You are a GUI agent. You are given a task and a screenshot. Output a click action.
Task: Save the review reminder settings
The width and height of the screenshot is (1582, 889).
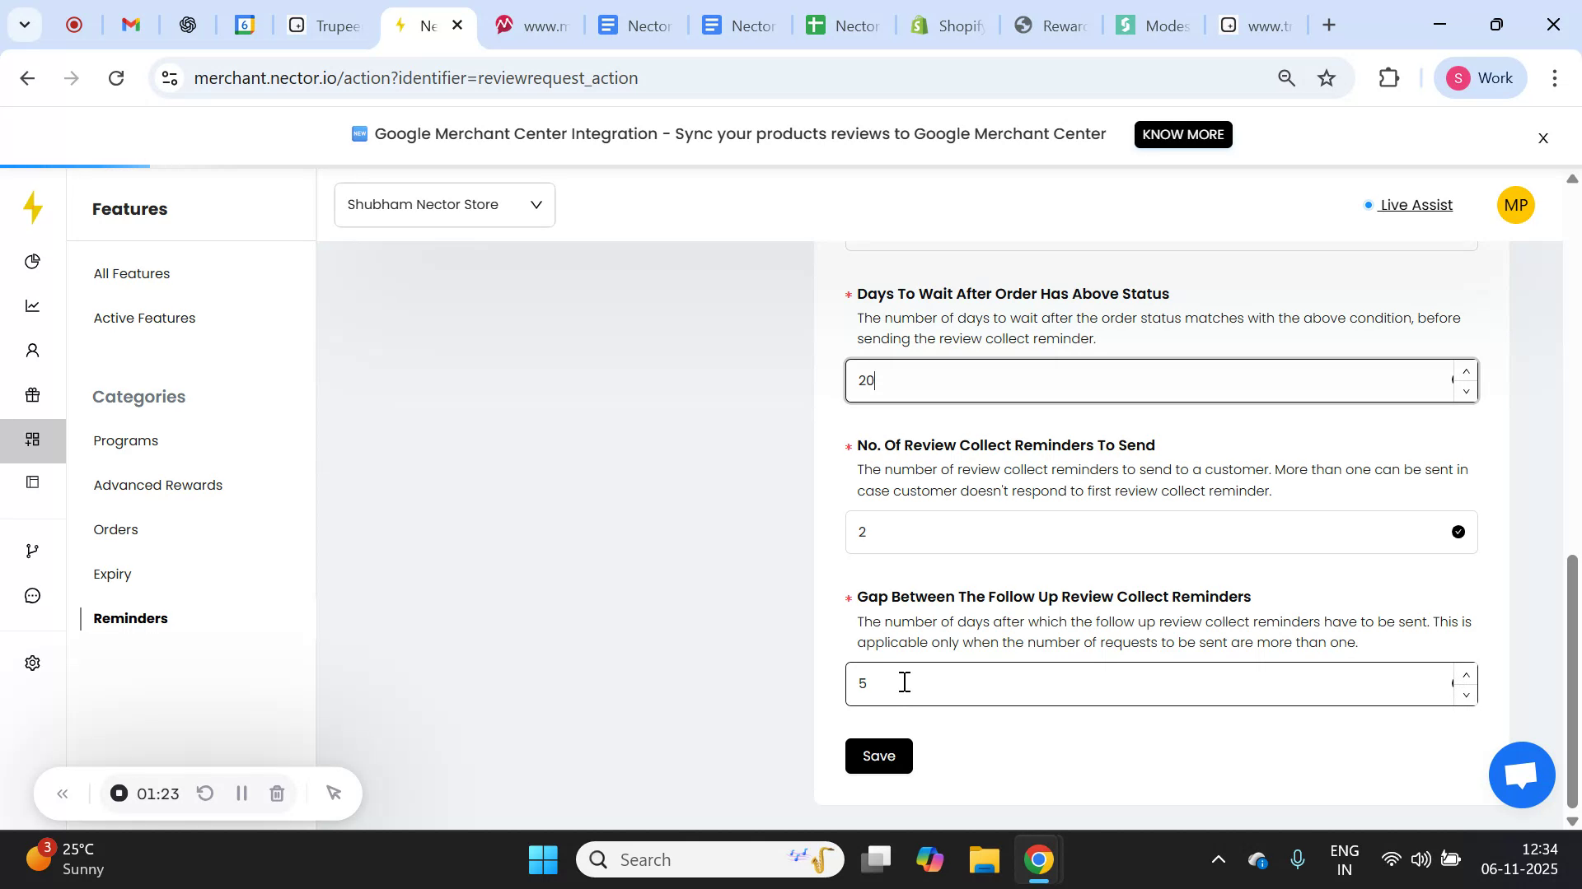[878, 756]
